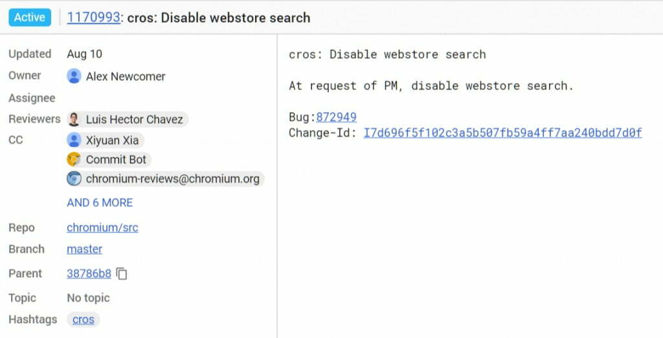This screenshot has width=663, height=338.
Task: Open change number 1170993 link
Action: (93, 17)
